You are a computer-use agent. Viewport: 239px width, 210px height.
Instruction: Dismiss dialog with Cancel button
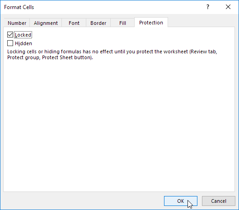tap(219, 201)
